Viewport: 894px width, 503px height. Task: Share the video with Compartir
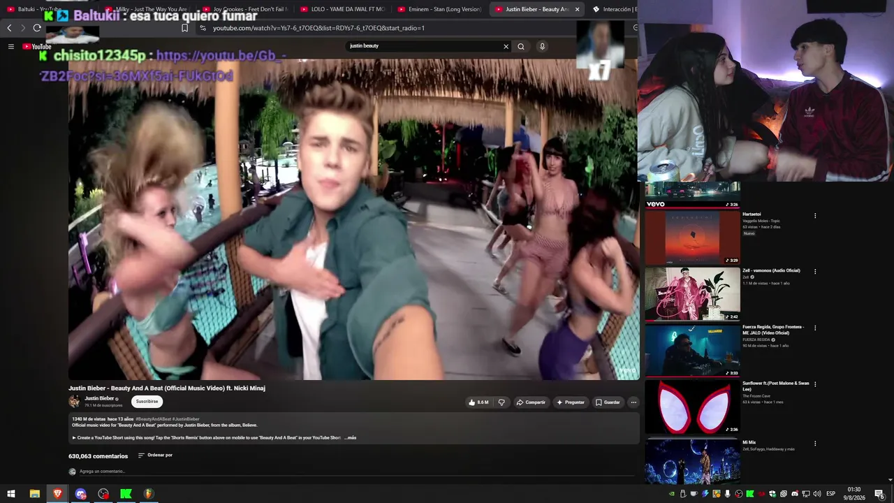tap(531, 402)
